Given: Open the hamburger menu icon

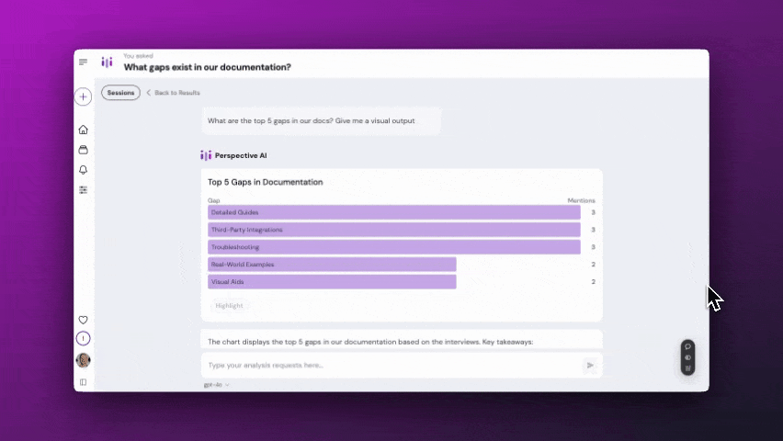Looking at the screenshot, I should click(x=83, y=62).
